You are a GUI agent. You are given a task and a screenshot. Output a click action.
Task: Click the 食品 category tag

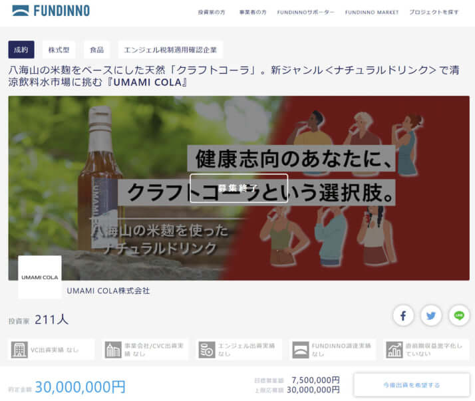click(97, 50)
